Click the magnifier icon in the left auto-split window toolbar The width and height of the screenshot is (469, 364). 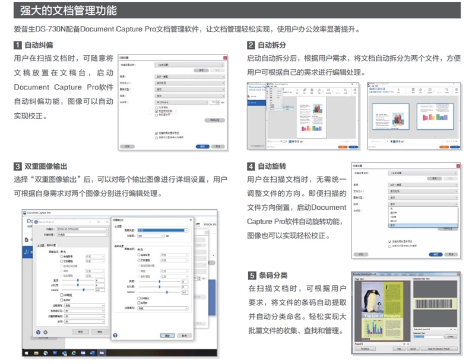(345, 90)
